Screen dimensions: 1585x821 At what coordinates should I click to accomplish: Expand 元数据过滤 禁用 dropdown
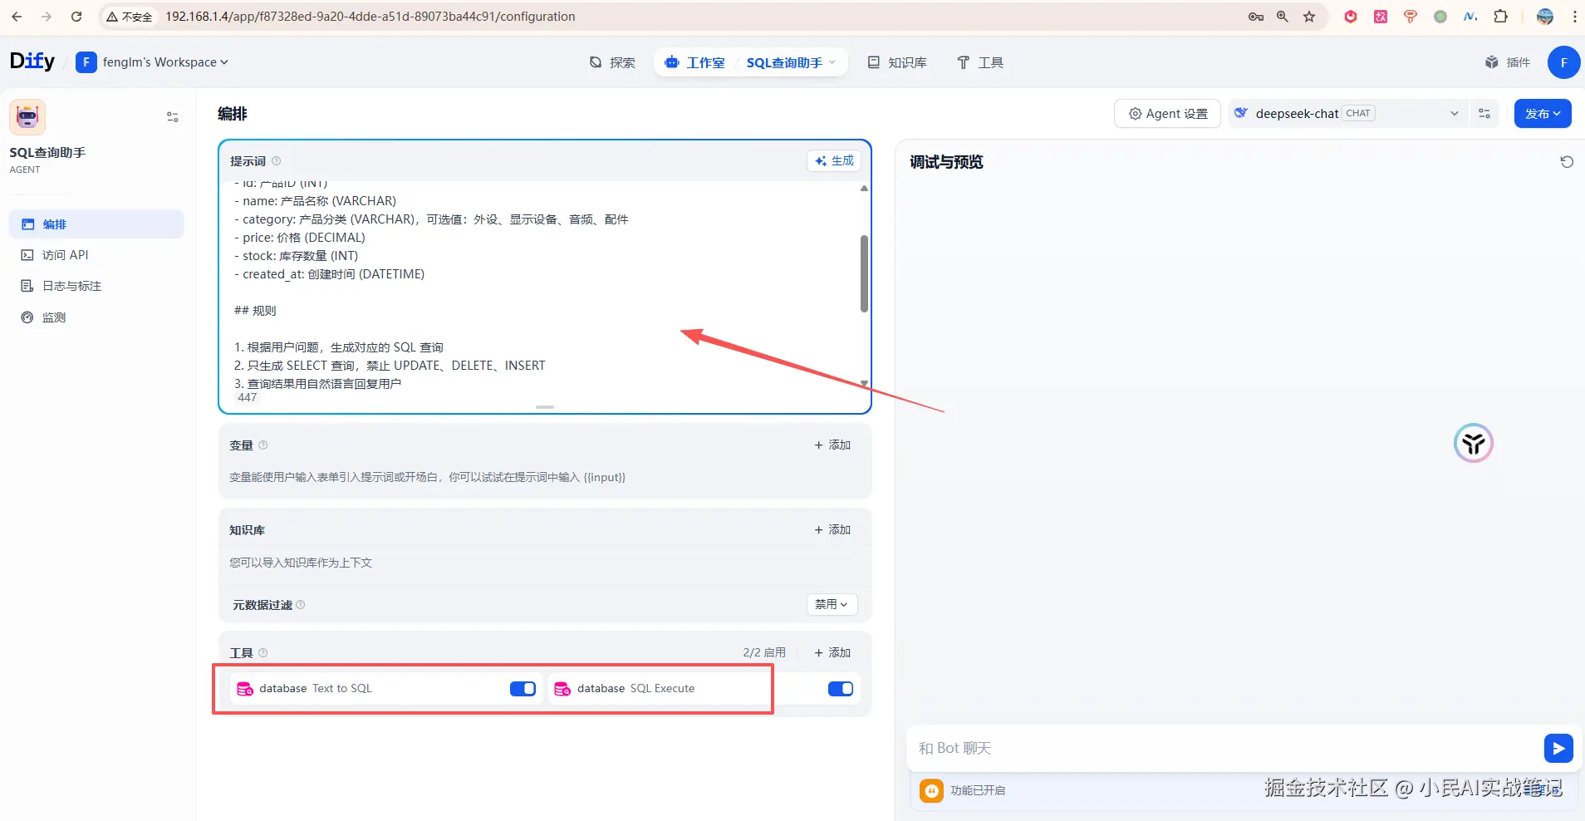pos(832,605)
